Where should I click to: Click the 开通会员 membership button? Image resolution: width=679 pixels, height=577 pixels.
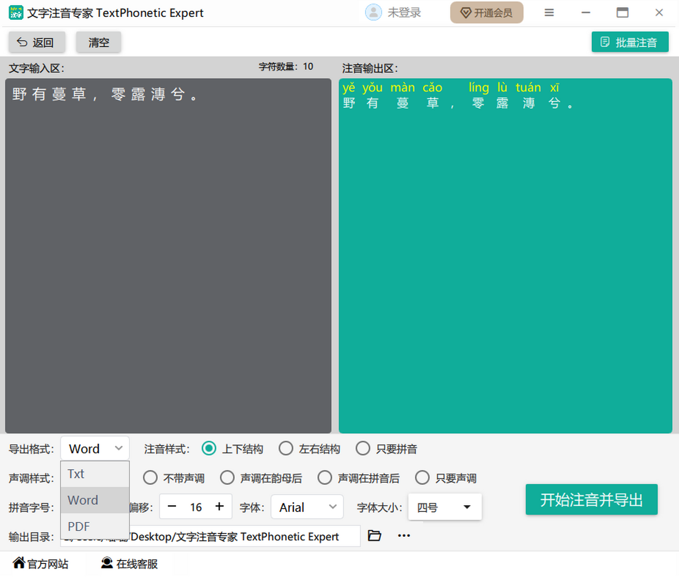tap(487, 12)
